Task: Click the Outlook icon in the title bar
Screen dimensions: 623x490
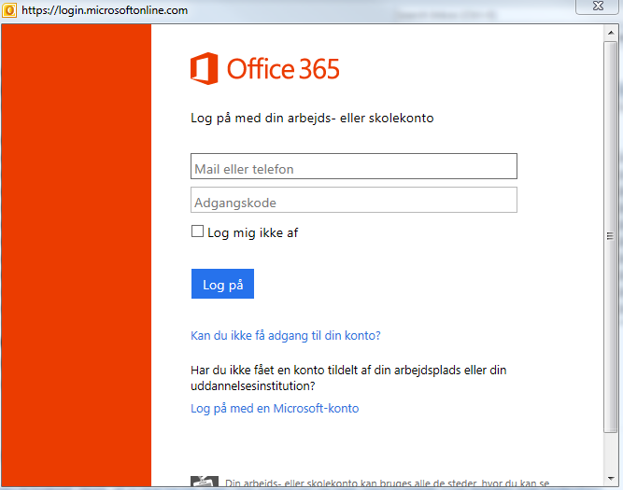Action: [9, 10]
